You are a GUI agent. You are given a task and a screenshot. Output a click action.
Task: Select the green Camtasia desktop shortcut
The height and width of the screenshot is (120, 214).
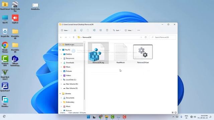click(5, 61)
